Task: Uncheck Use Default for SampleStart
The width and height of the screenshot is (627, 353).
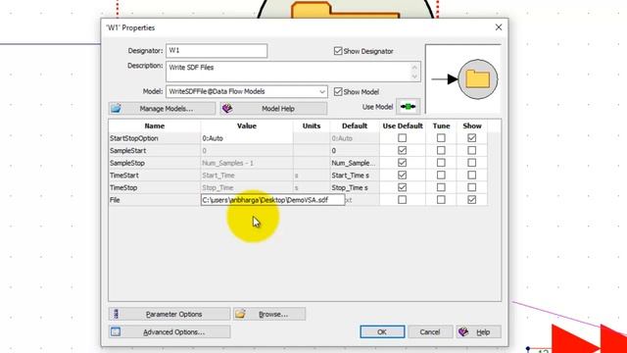Action: tap(403, 150)
